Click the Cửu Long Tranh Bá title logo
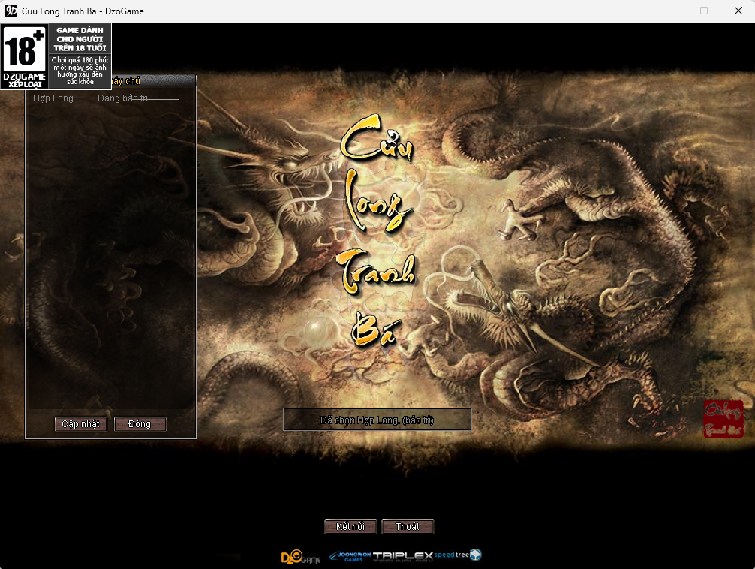Image resolution: width=755 pixels, height=569 pixels. click(x=377, y=230)
